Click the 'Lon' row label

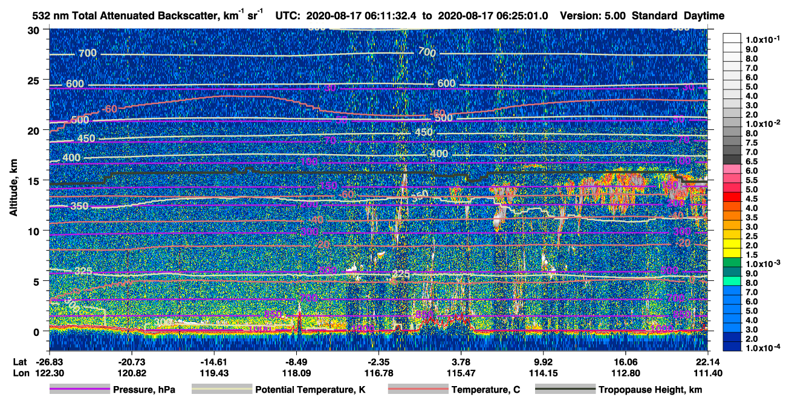(x=20, y=373)
